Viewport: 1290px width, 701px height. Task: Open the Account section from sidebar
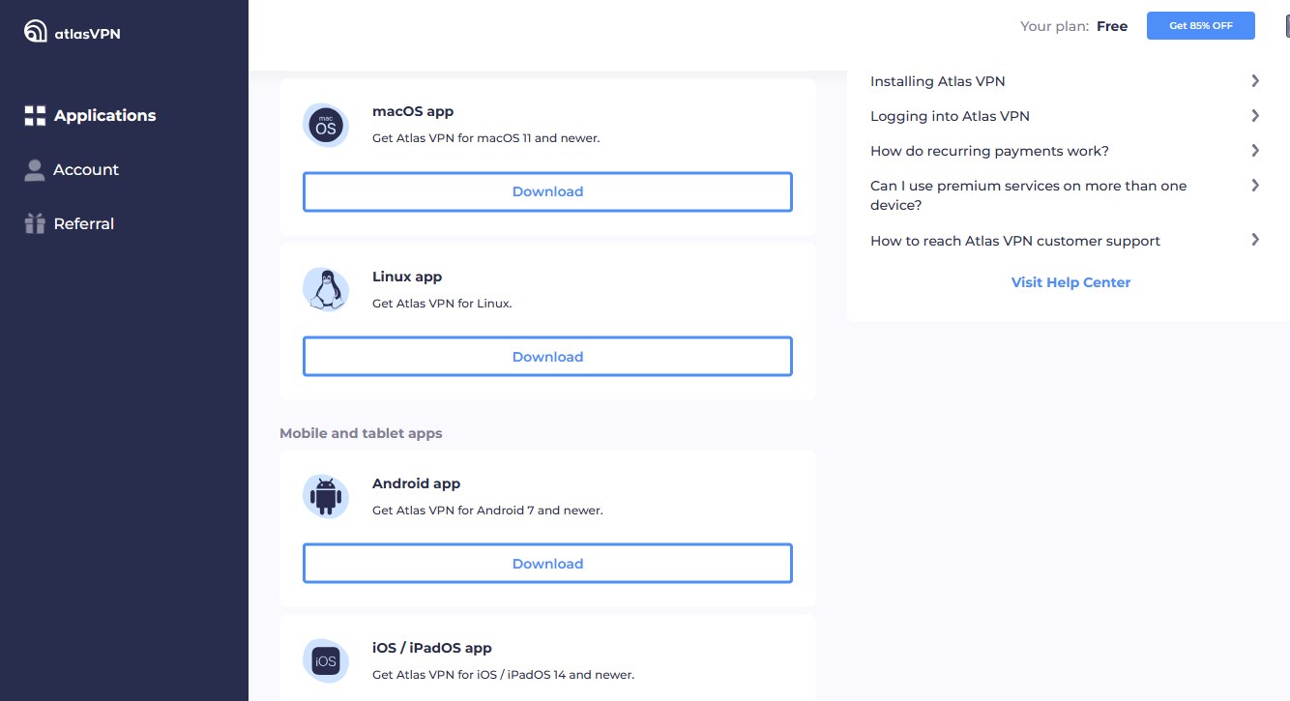pyautogui.click(x=86, y=169)
